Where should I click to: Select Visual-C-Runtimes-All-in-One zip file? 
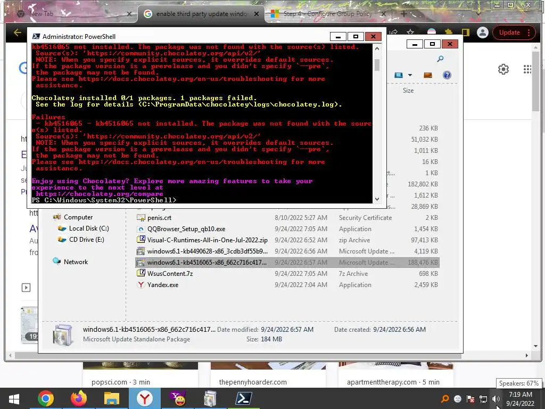click(x=287, y=240)
